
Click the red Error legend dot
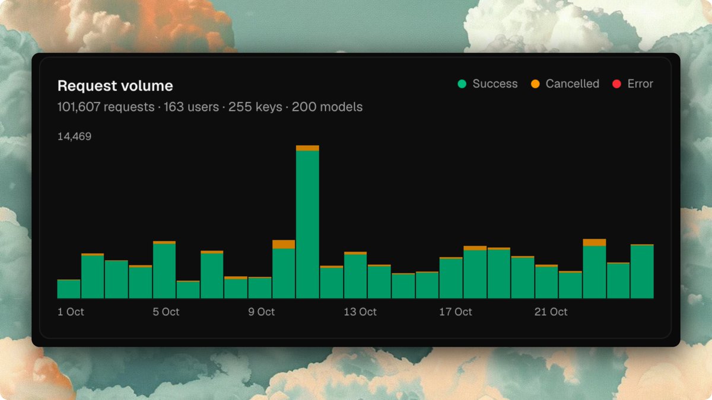[x=616, y=84]
